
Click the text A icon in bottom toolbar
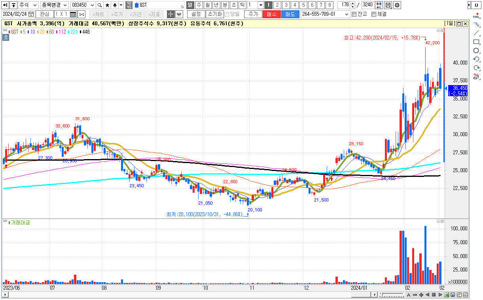point(409,295)
